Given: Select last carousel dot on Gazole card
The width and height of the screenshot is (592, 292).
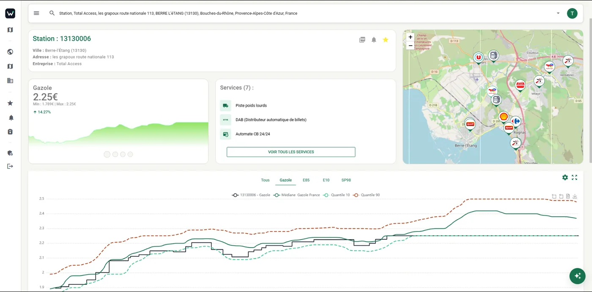Looking at the screenshot, I should (130, 154).
